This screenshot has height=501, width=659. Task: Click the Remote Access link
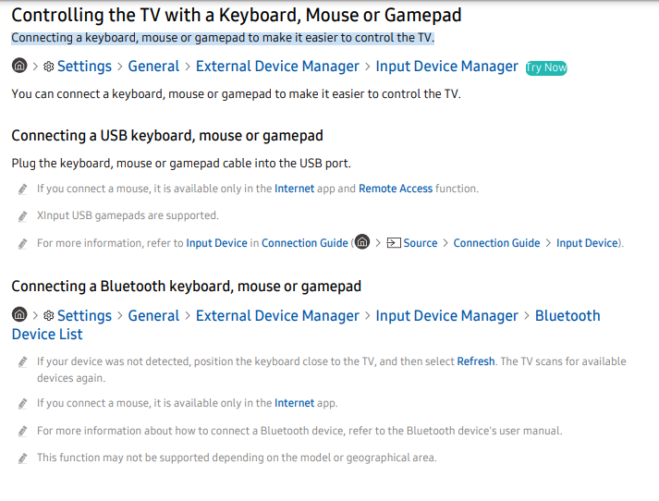396,189
